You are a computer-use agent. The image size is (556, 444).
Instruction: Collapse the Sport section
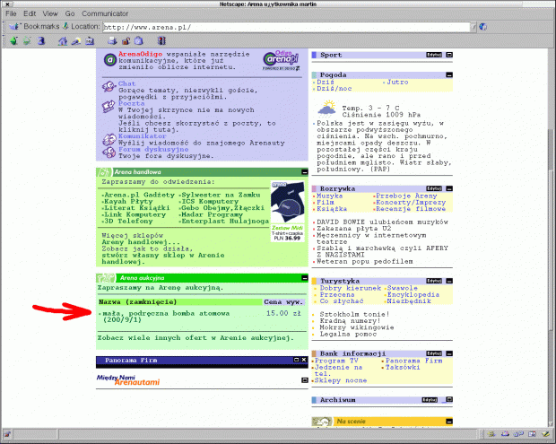[449, 55]
